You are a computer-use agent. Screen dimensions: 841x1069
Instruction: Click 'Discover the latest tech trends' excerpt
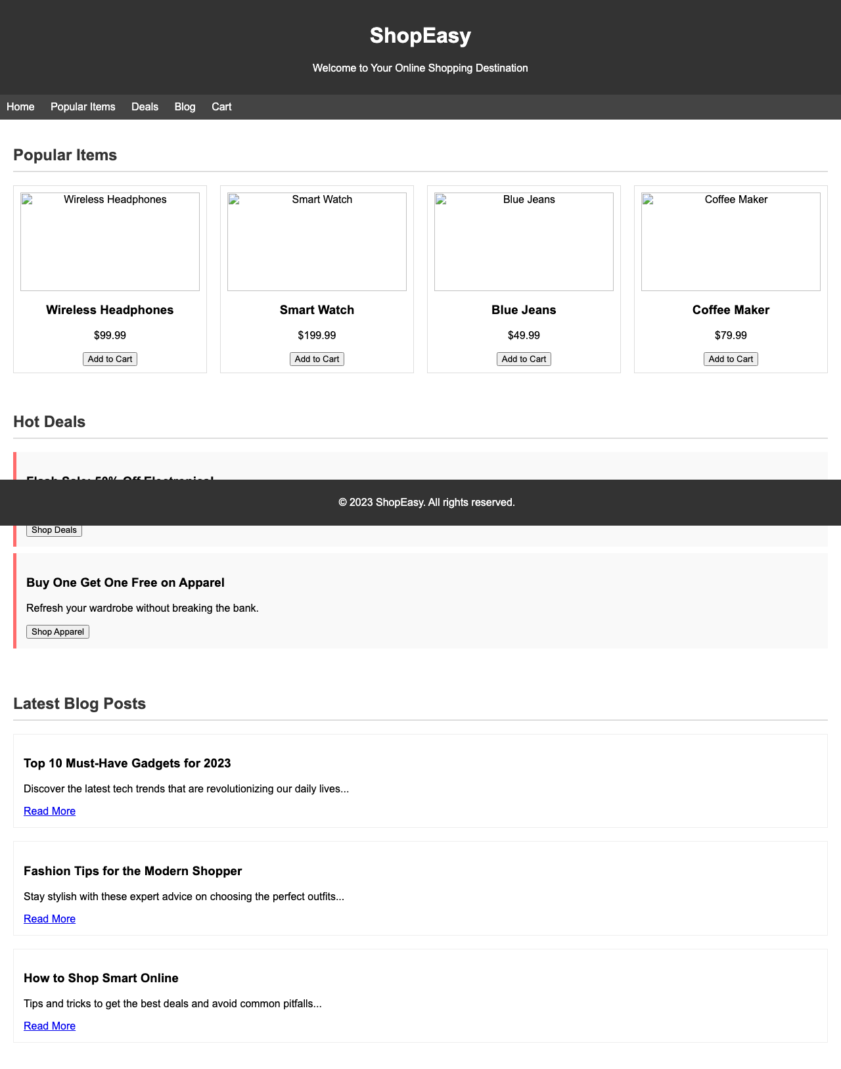click(x=187, y=789)
